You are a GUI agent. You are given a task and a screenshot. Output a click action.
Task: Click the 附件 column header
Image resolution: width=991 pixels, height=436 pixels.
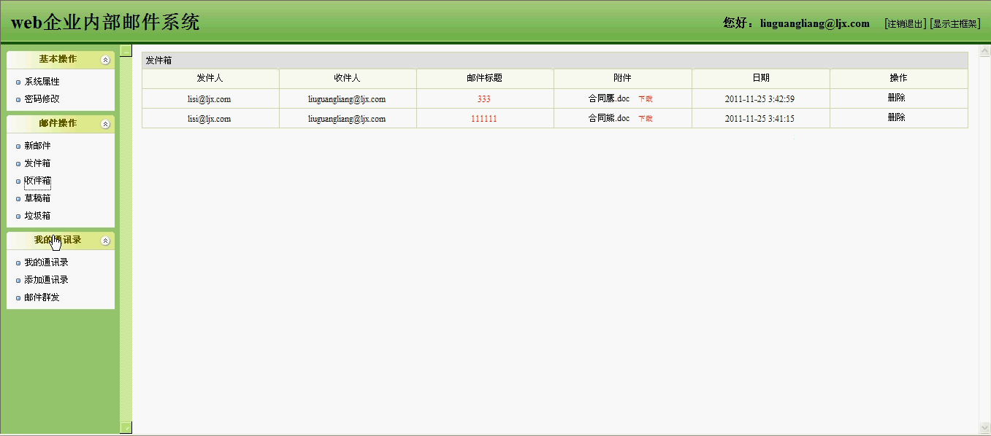coord(623,78)
